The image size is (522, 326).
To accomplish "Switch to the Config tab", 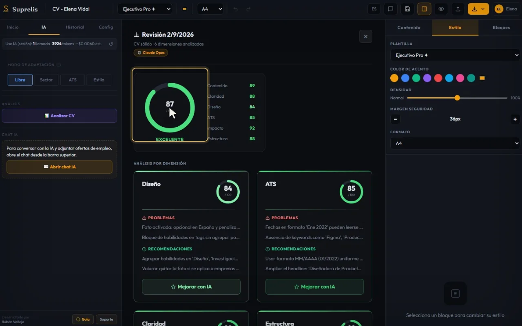I will click(x=106, y=27).
